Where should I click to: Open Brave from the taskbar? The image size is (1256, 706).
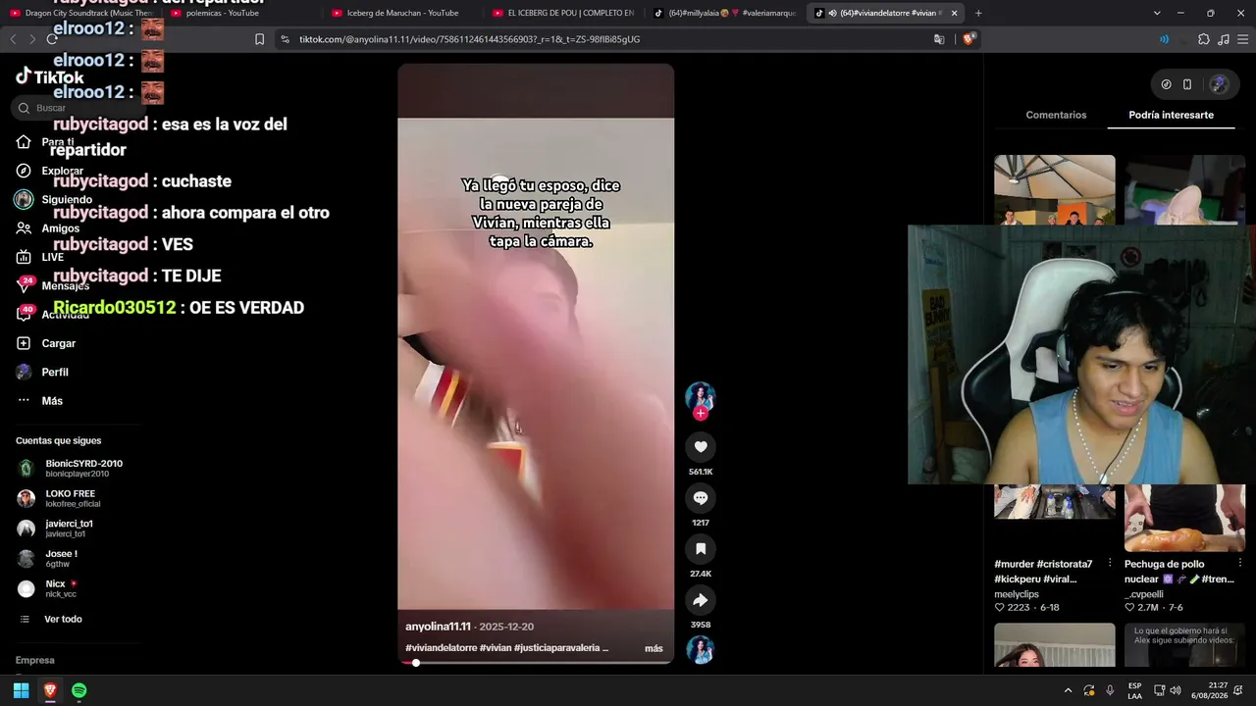pos(50,690)
